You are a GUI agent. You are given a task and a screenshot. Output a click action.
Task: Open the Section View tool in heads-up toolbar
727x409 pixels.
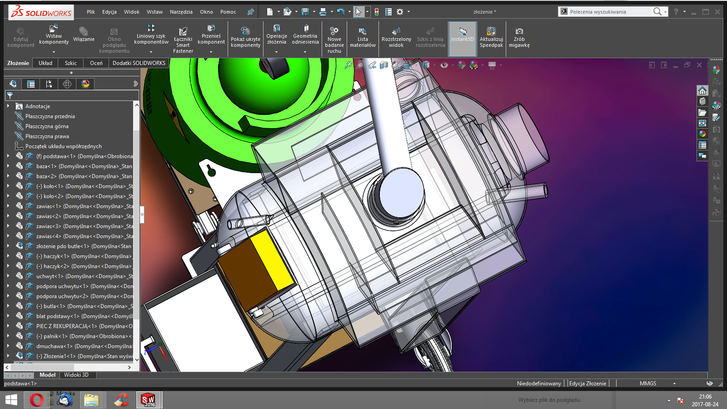pos(384,65)
